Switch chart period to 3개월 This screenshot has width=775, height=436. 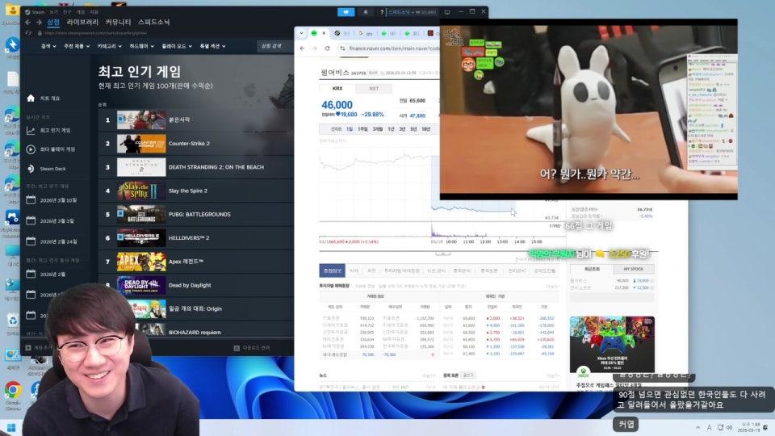click(377, 129)
